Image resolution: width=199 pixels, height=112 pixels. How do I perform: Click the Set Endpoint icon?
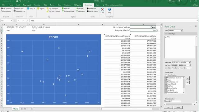[x=2, y=11]
